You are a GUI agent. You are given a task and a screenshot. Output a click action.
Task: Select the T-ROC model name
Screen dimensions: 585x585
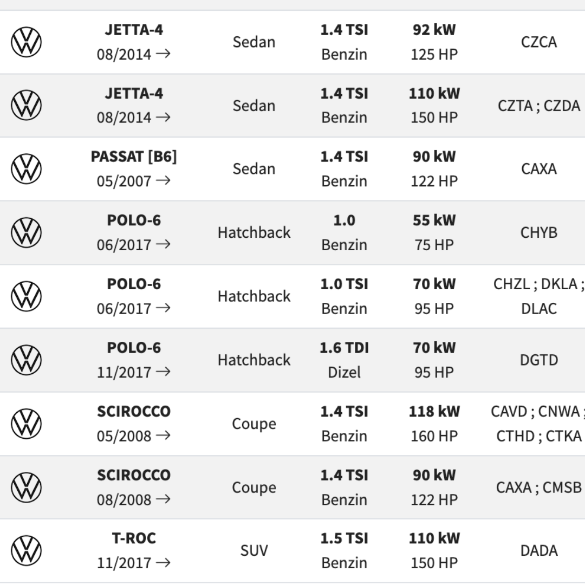pyautogui.click(x=134, y=538)
